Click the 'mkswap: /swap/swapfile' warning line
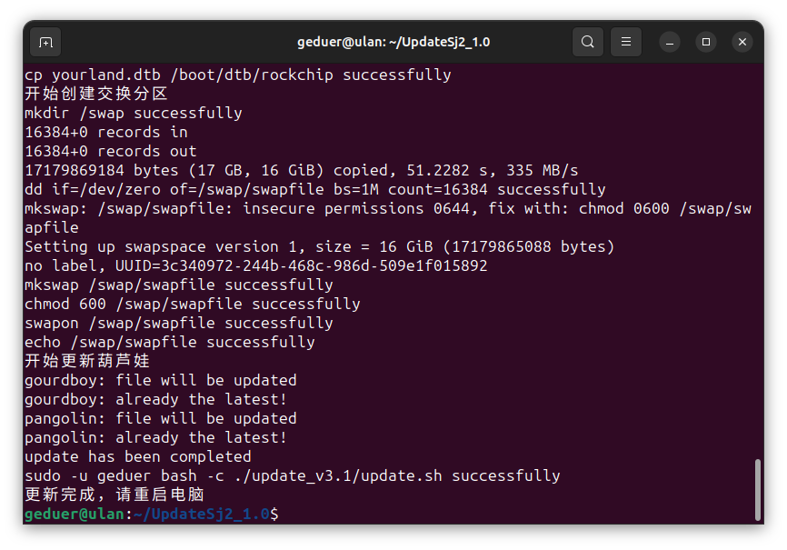The height and width of the screenshot is (550, 787). (x=388, y=218)
